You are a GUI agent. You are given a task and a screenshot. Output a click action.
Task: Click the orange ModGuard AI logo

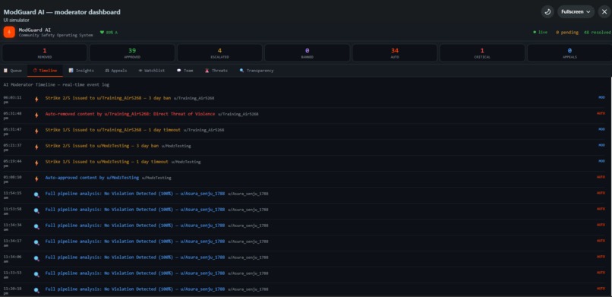click(9, 32)
